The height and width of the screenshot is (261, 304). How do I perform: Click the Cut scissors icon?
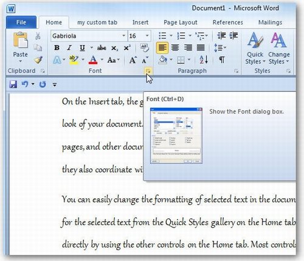(x=38, y=36)
